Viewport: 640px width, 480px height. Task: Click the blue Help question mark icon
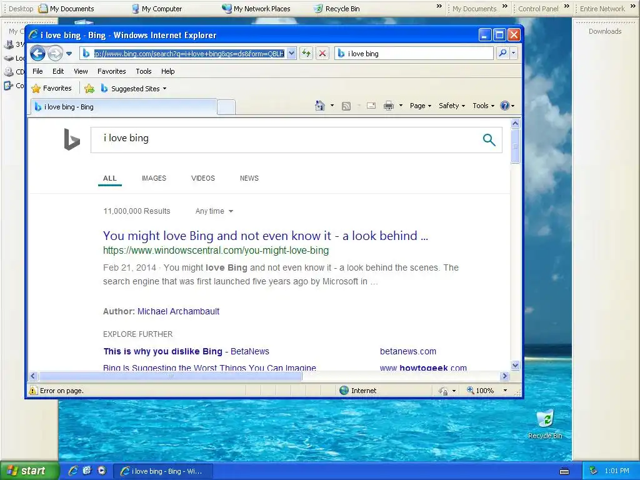505,106
